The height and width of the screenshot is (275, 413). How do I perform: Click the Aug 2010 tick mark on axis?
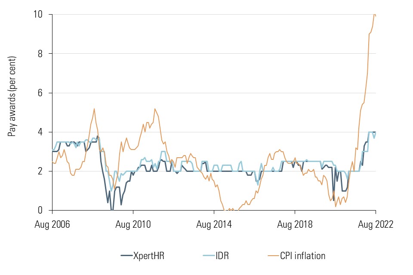click(133, 212)
